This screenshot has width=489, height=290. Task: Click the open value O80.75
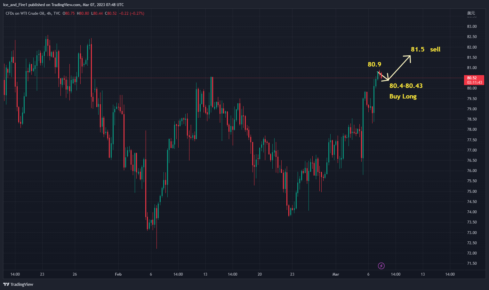(x=68, y=13)
